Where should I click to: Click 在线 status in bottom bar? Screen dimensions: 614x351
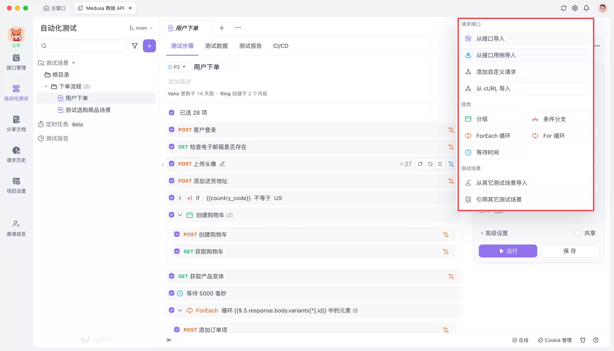coord(520,340)
